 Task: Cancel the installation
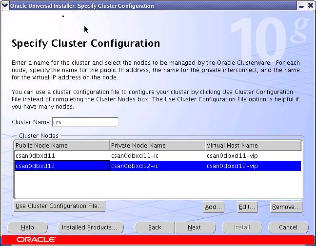(288, 227)
